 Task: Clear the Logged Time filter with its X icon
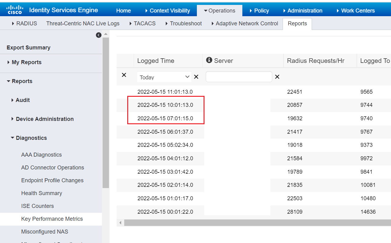196,77
